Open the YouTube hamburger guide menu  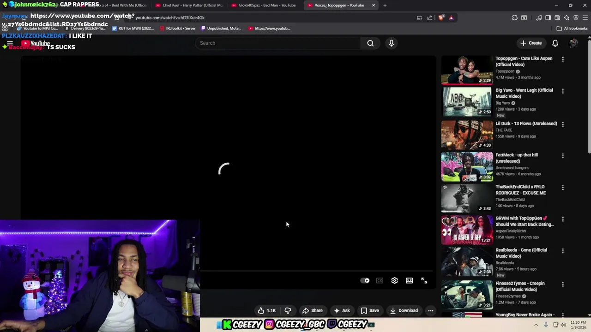click(x=10, y=43)
